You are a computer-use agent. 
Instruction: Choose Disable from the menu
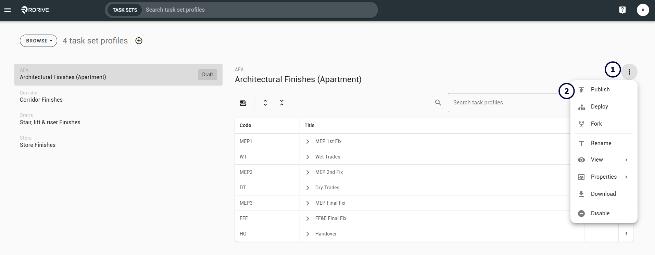(x=604, y=213)
